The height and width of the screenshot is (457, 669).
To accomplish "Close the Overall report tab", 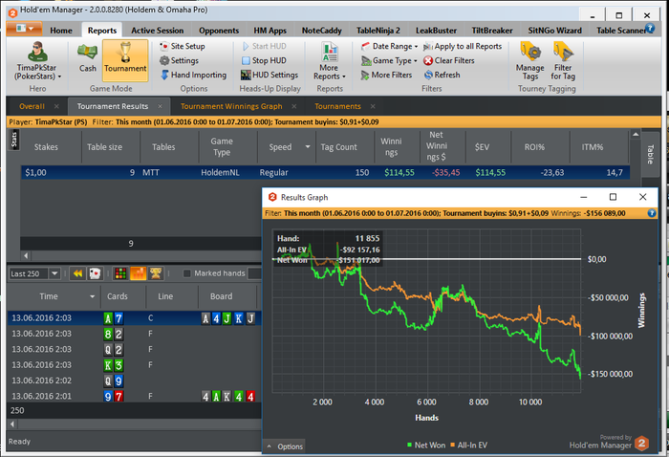I will pyautogui.click(x=56, y=106).
